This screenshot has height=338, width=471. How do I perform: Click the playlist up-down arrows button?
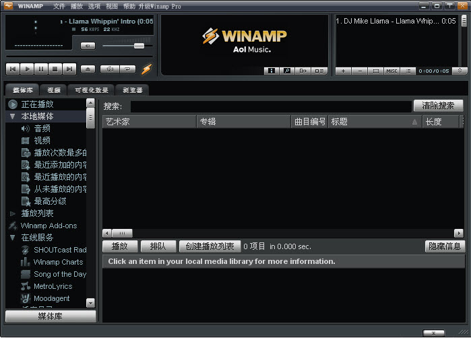[x=460, y=71]
